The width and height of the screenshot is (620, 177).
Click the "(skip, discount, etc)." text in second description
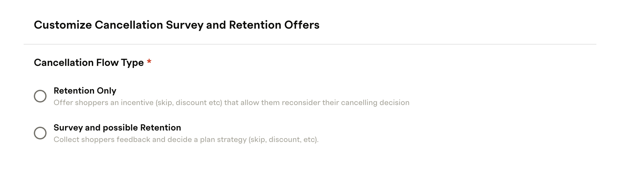click(x=284, y=140)
